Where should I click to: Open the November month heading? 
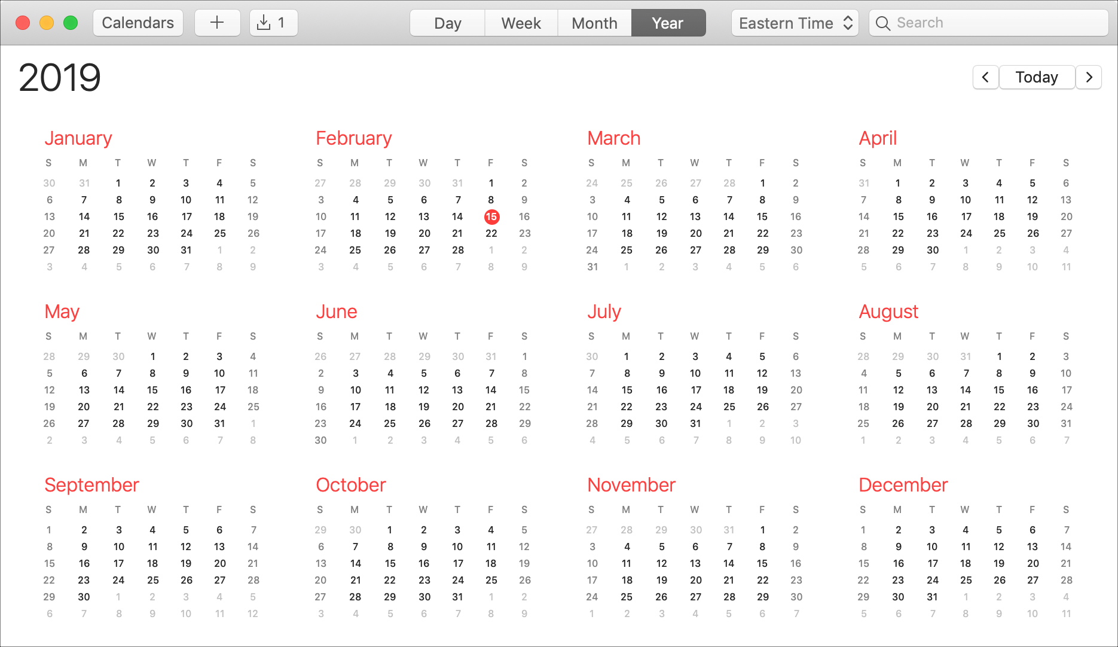tap(631, 485)
